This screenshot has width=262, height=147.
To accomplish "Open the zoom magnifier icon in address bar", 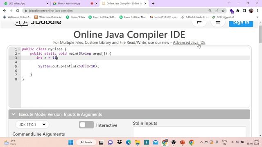I will 210,11.
